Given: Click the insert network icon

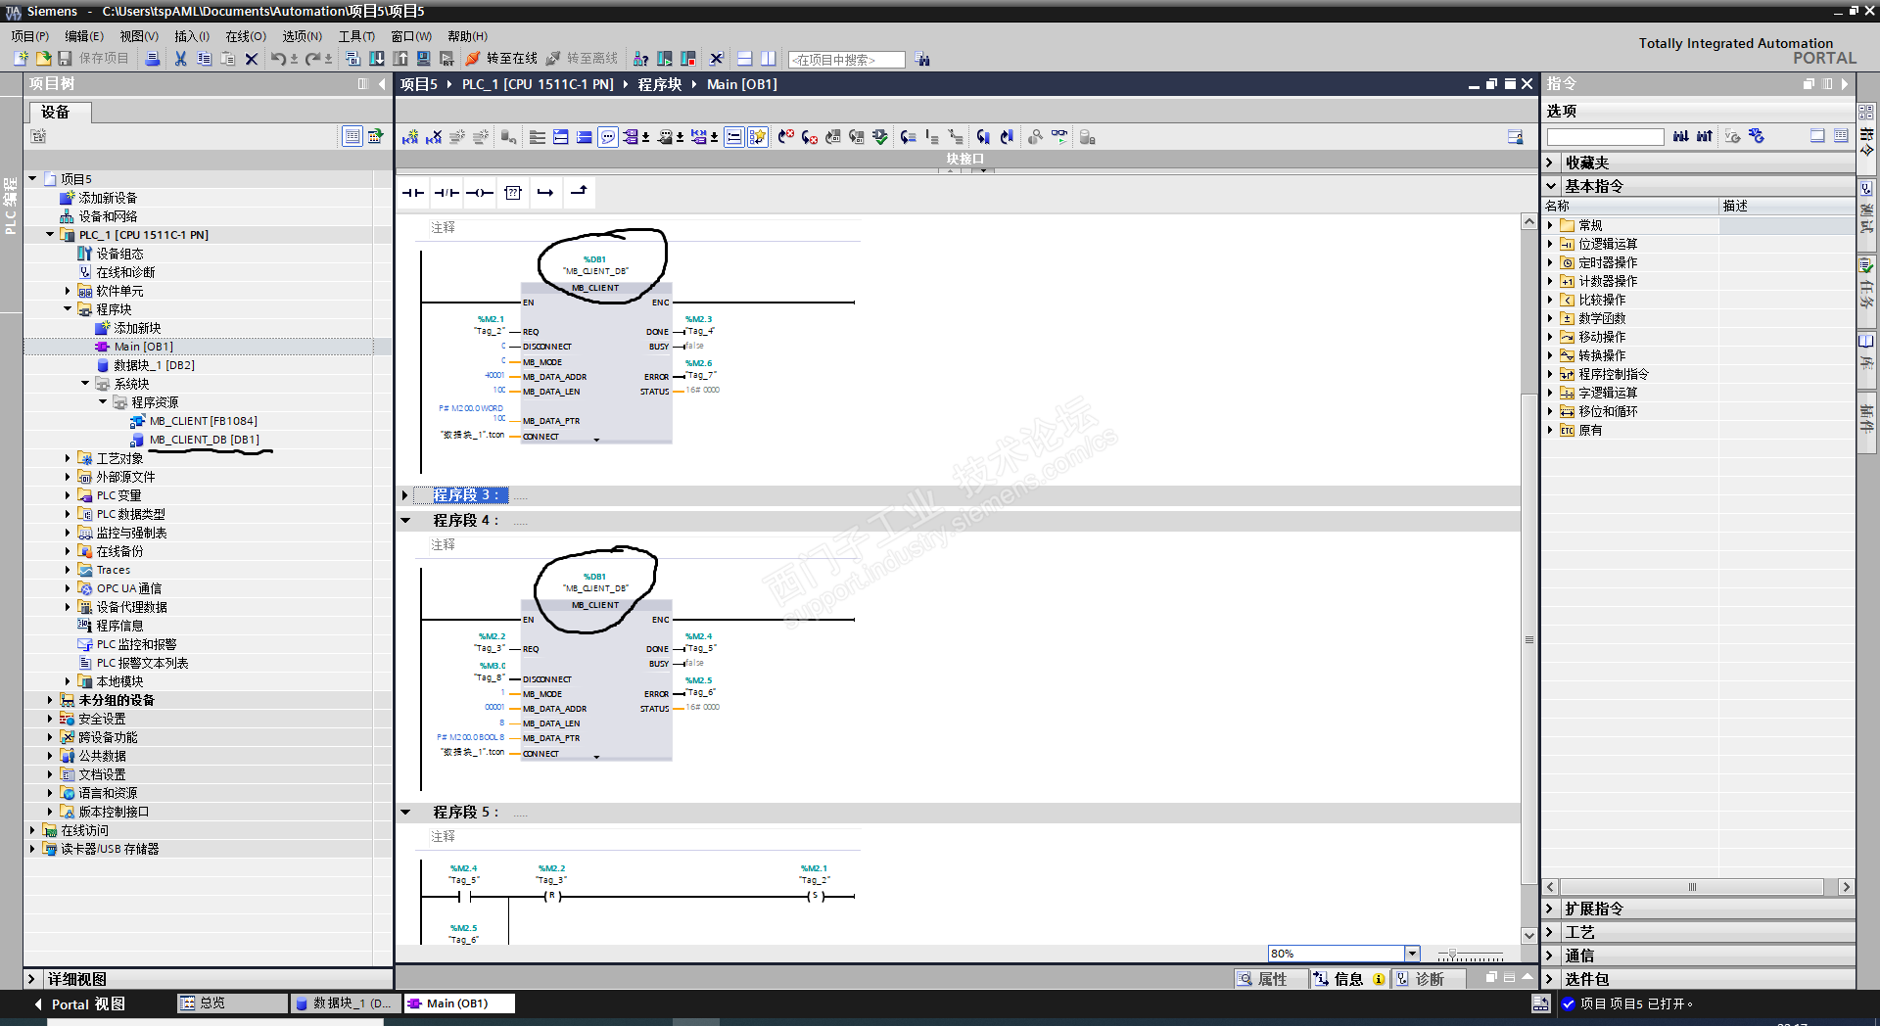Looking at the screenshot, I should tap(410, 137).
